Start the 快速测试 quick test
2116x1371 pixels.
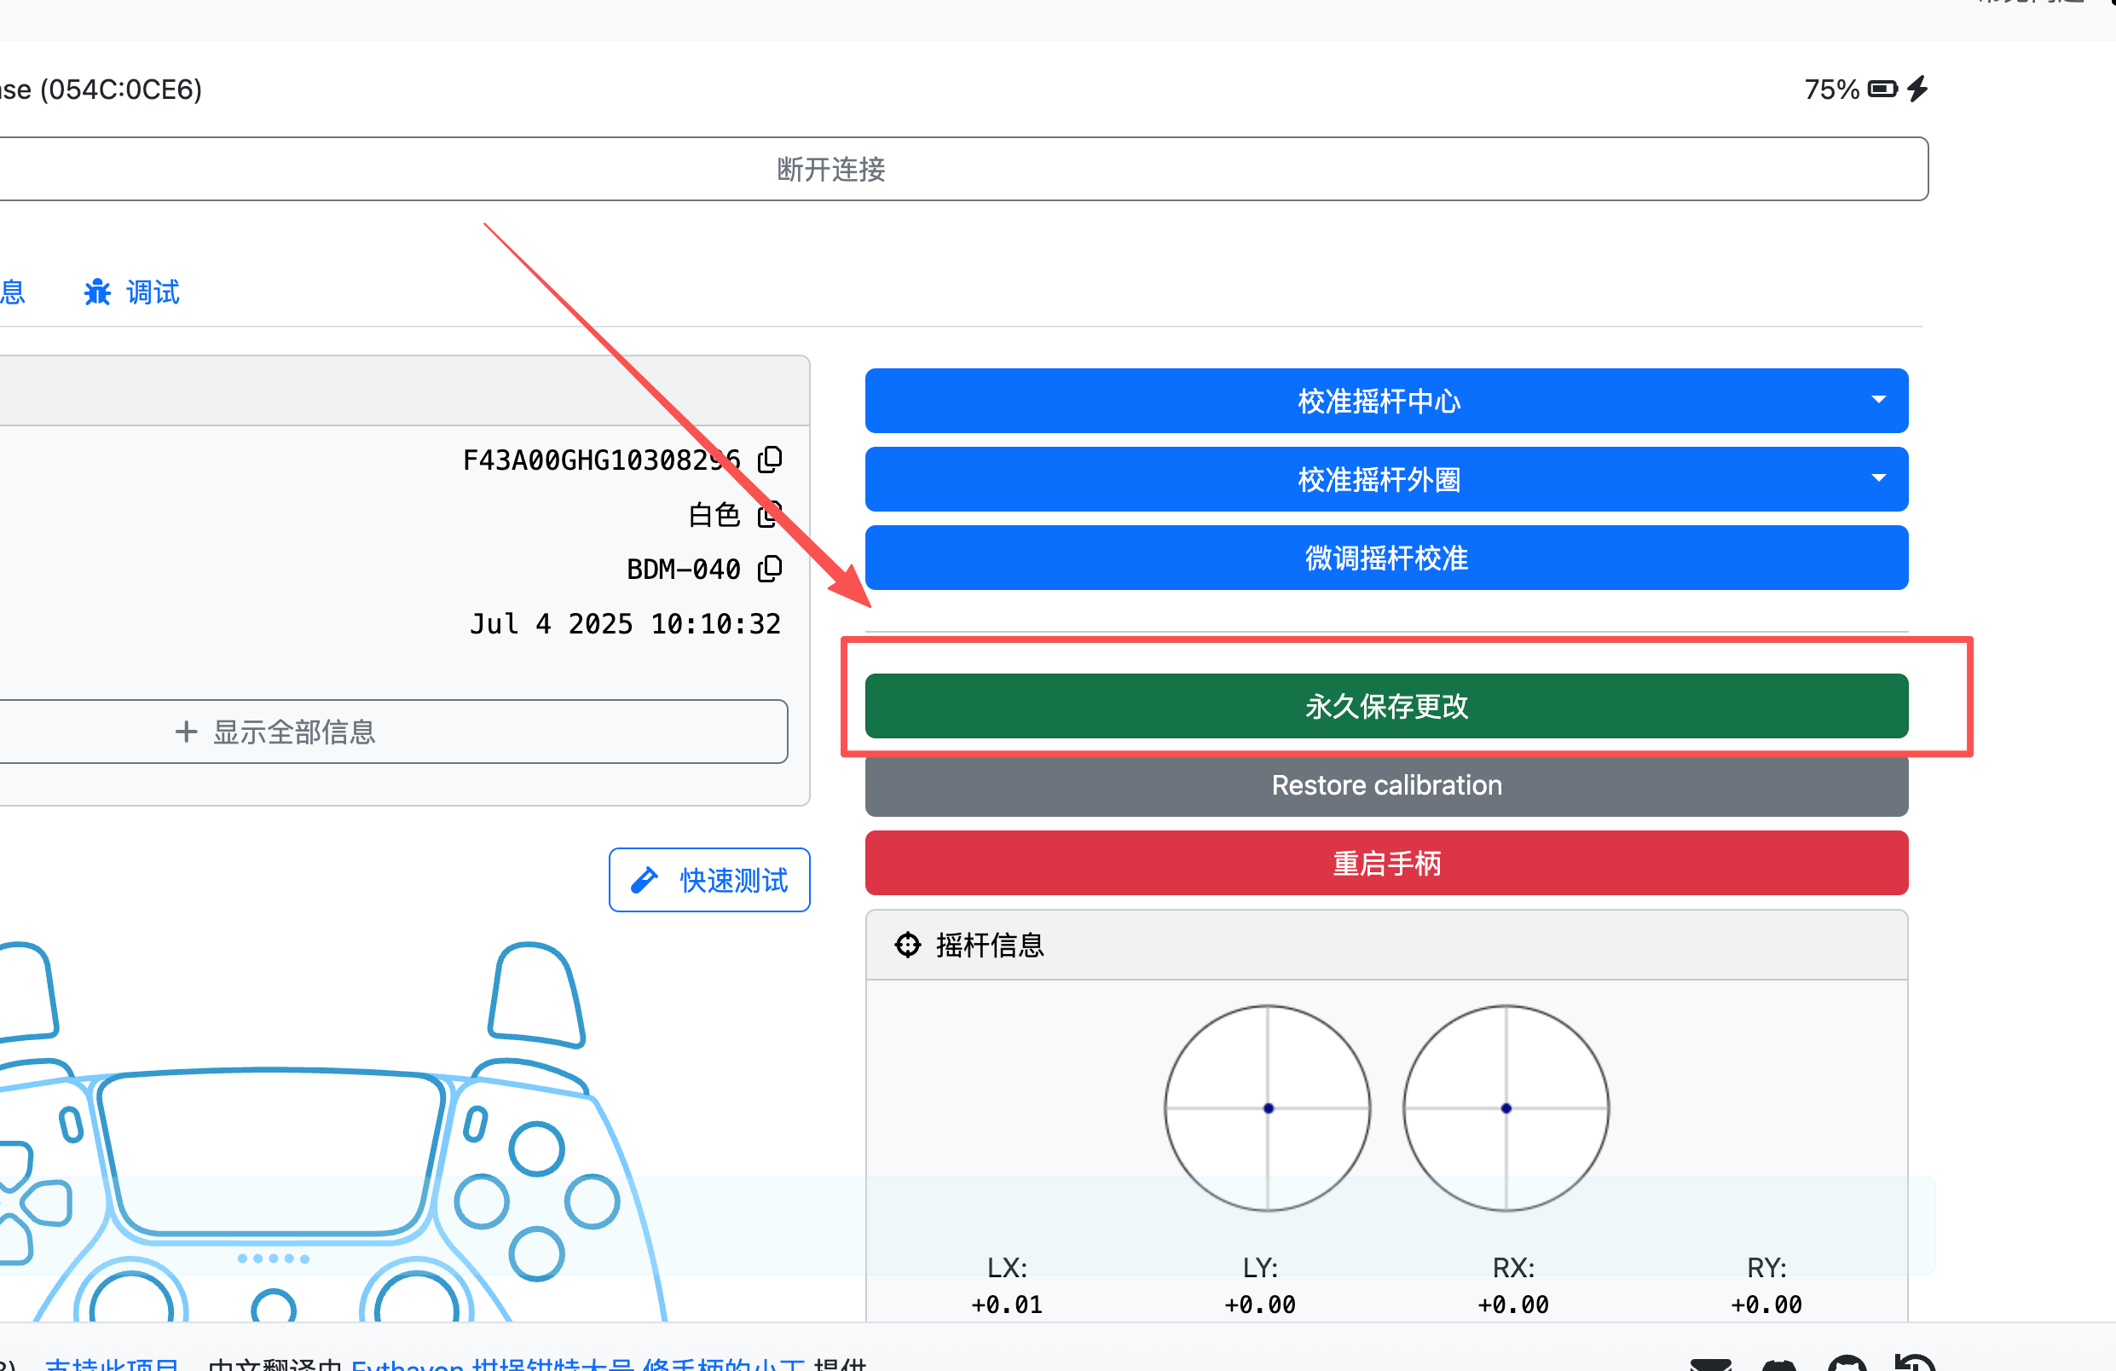pos(709,880)
